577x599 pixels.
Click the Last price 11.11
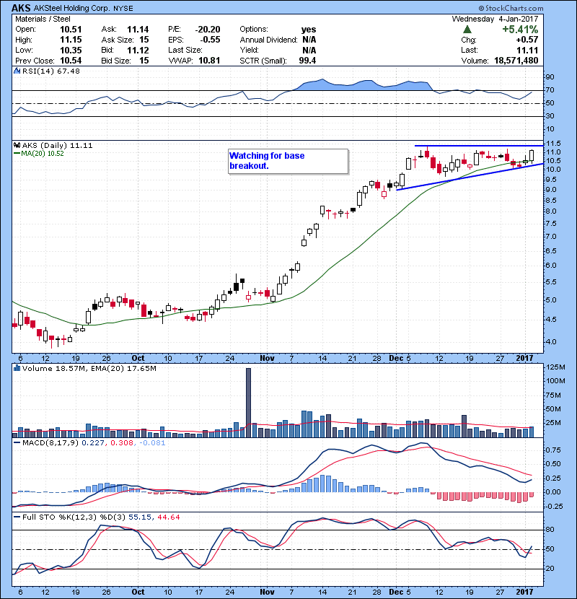point(527,50)
